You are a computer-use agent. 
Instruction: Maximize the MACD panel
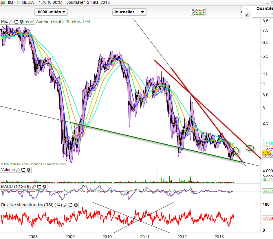(x=39, y=186)
